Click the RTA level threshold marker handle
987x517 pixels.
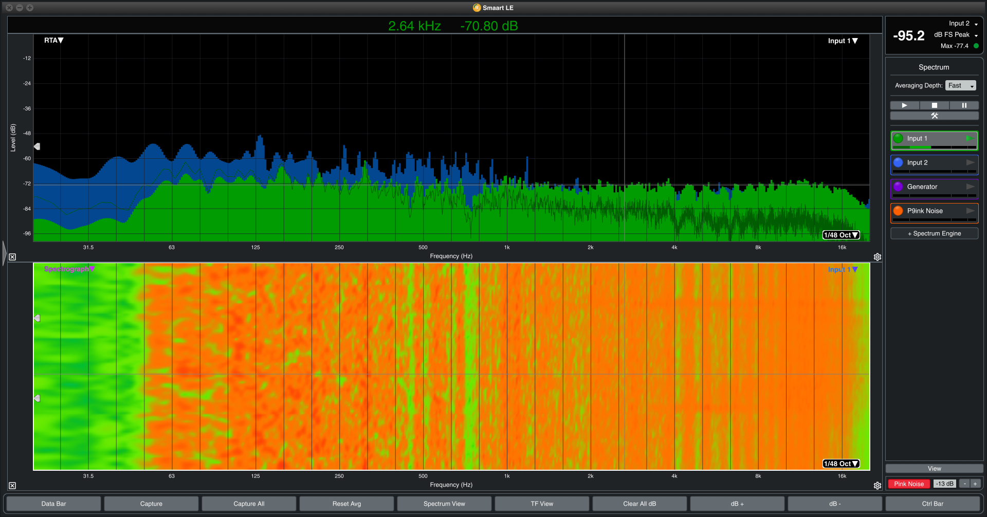tap(37, 146)
